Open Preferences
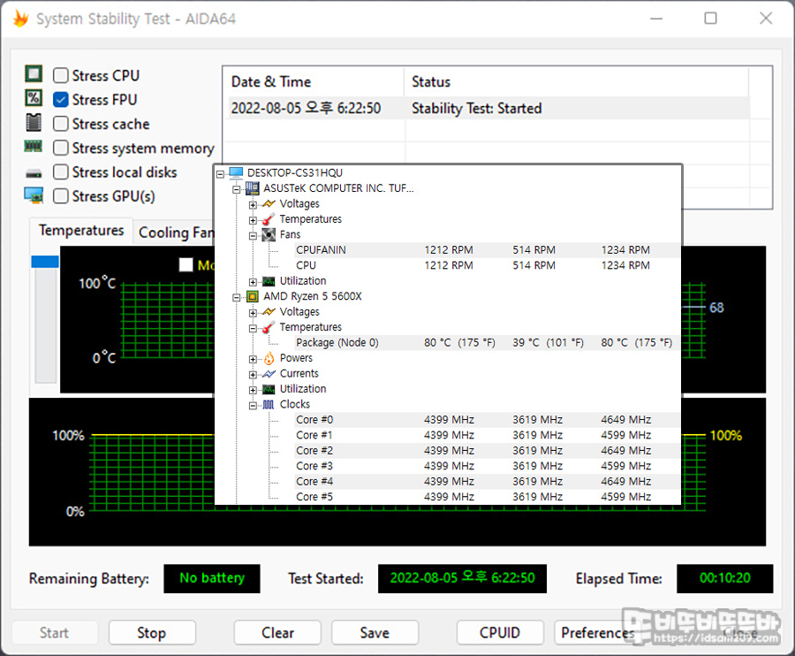 click(x=597, y=633)
